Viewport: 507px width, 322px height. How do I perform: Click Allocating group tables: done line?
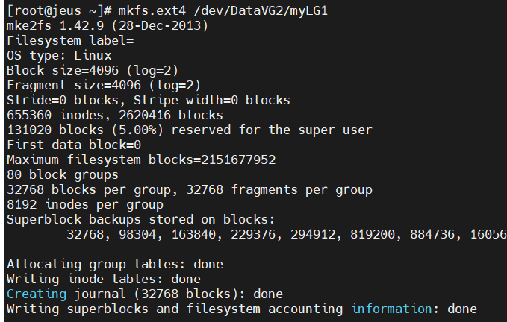(x=115, y=265)
